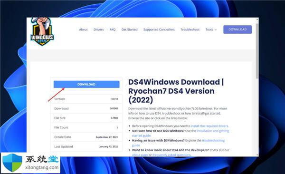Image resolution: width=285 pixels, height=174 pixels.
Task: Follow the install the required drivers link
Action: (209, 126)
